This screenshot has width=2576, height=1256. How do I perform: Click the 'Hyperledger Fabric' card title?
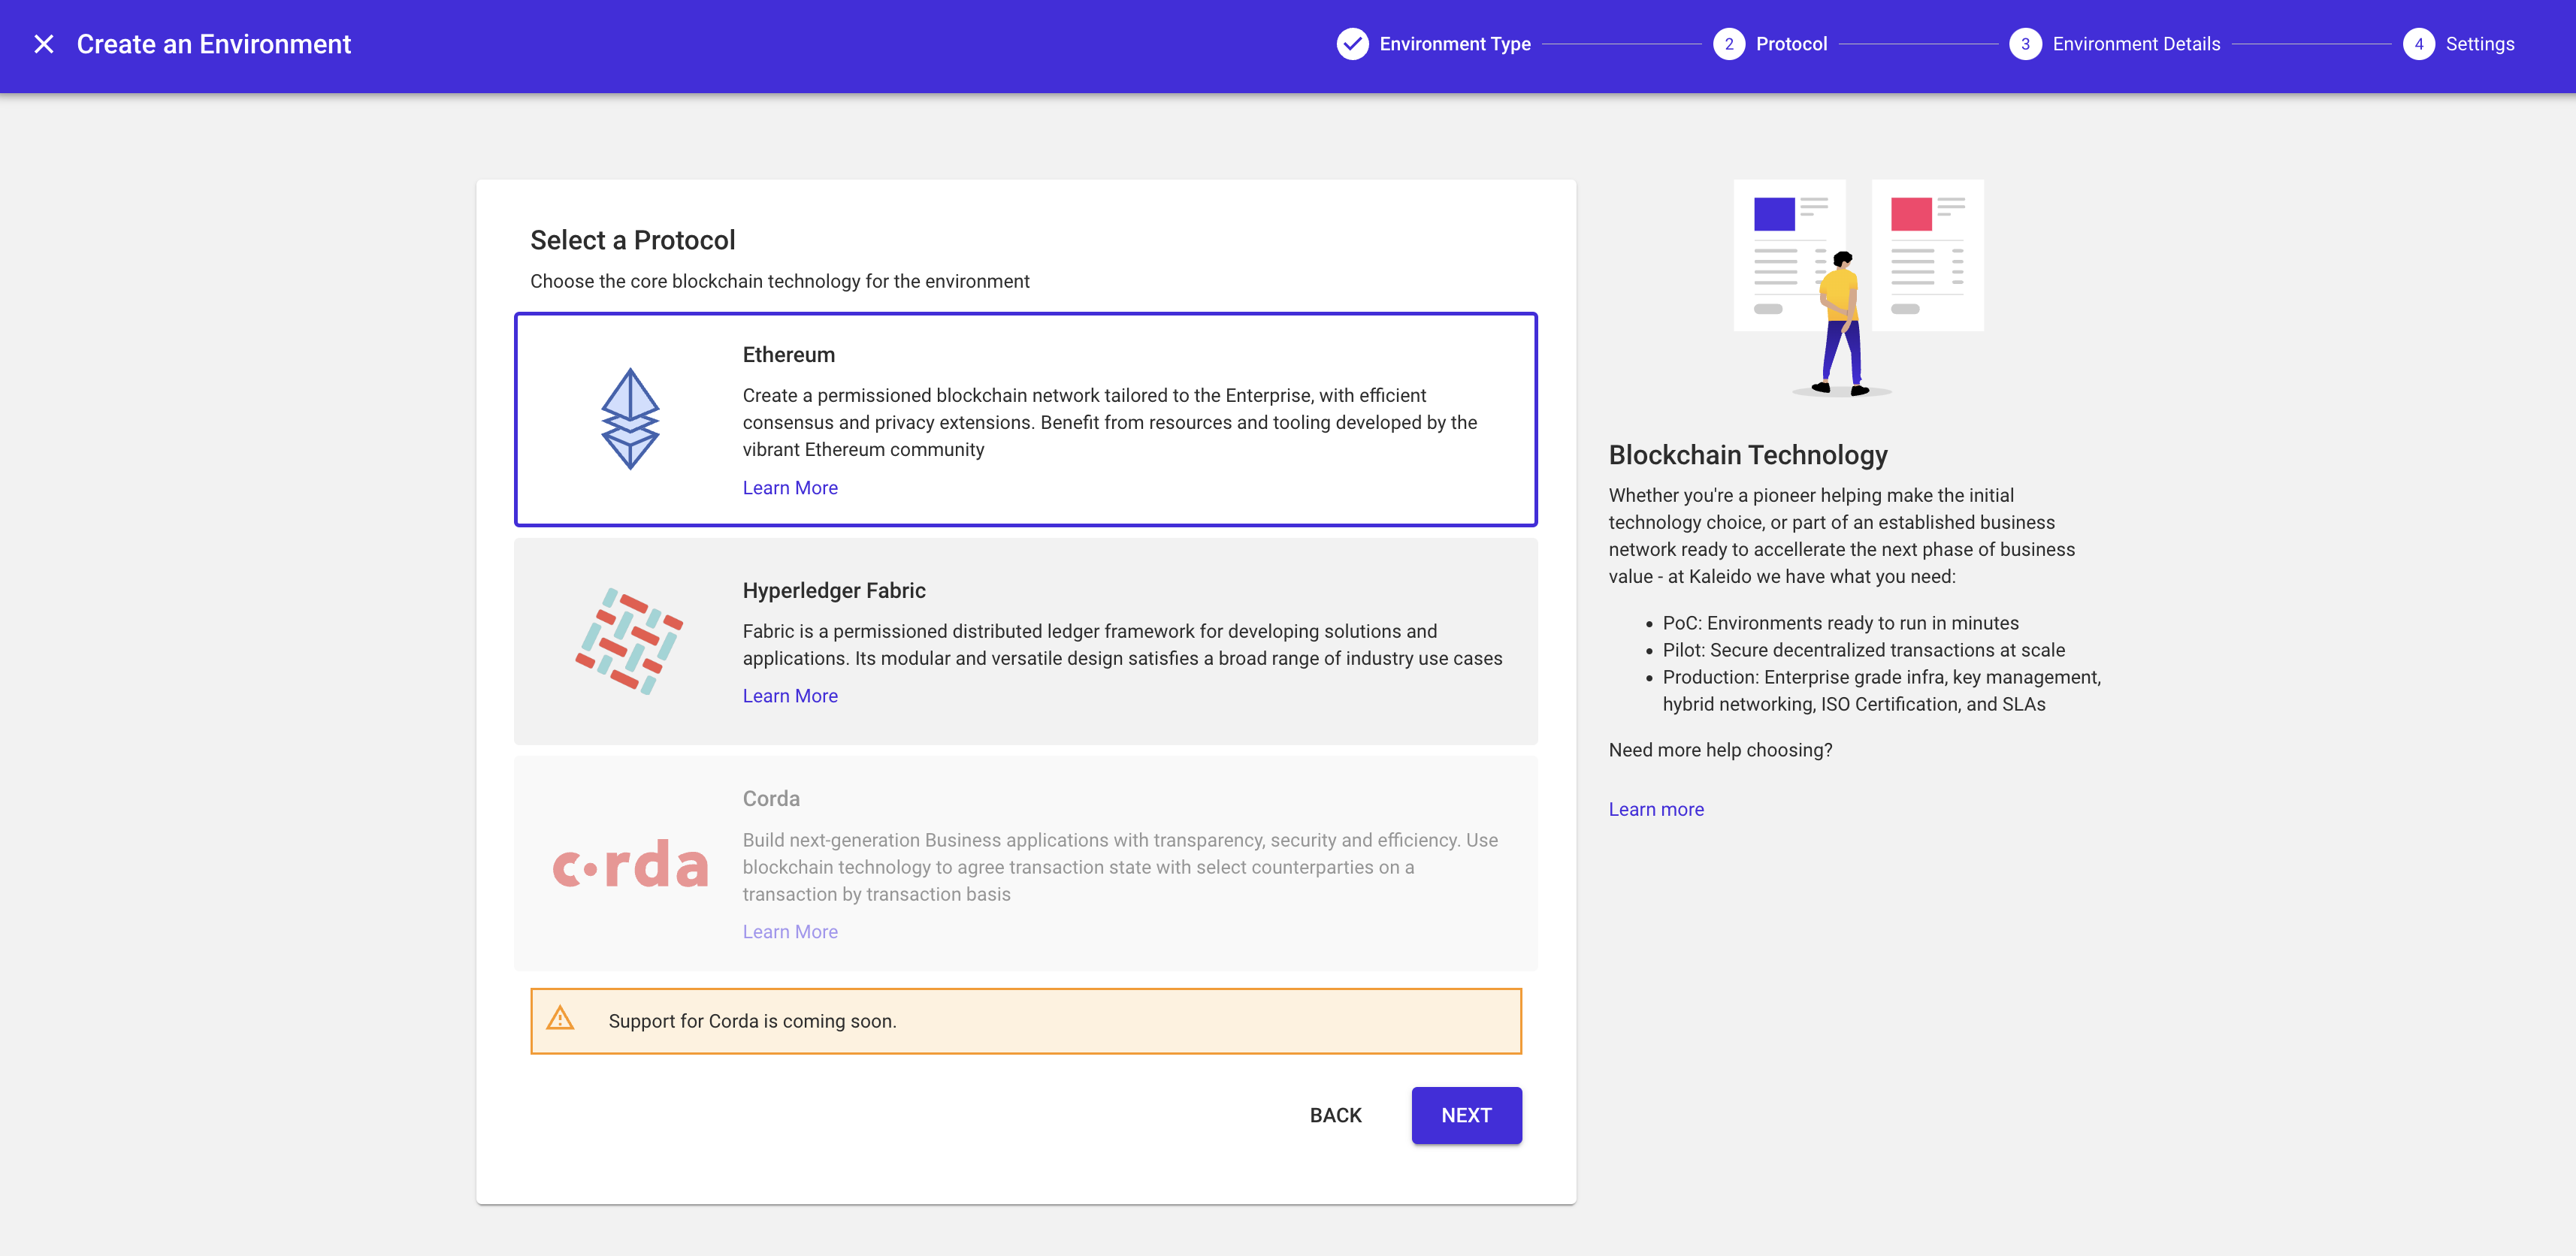pos(834,590)
